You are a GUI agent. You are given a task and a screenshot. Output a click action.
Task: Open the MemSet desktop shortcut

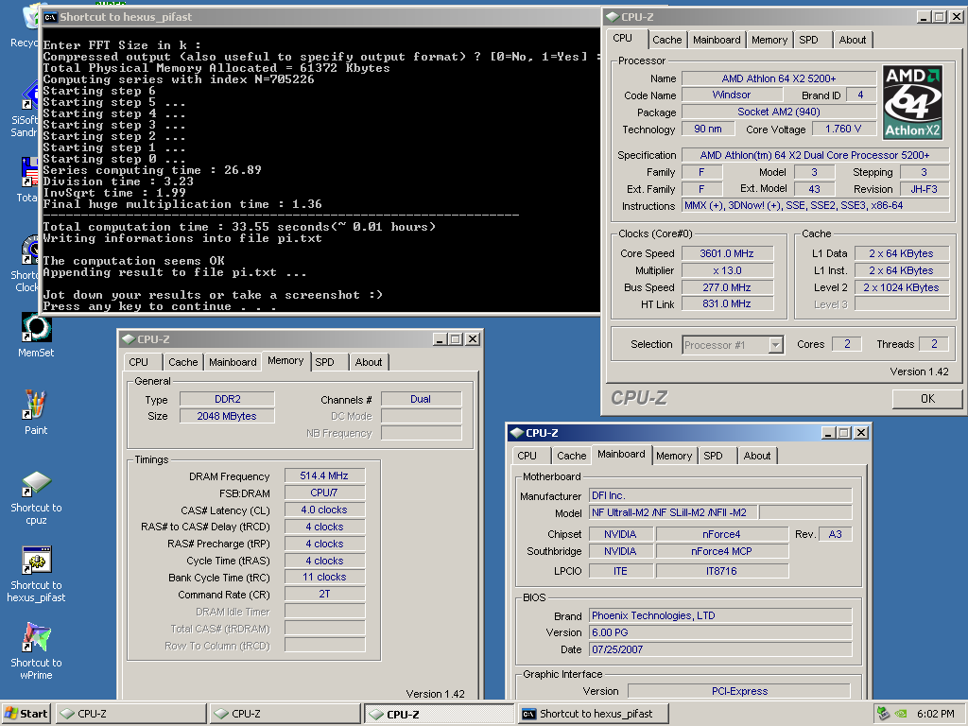[36, 336]
